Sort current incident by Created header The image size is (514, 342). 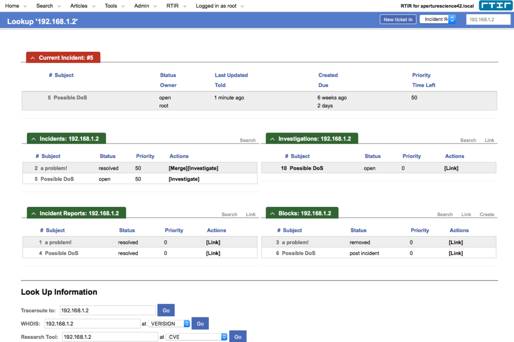coord(328,75)
